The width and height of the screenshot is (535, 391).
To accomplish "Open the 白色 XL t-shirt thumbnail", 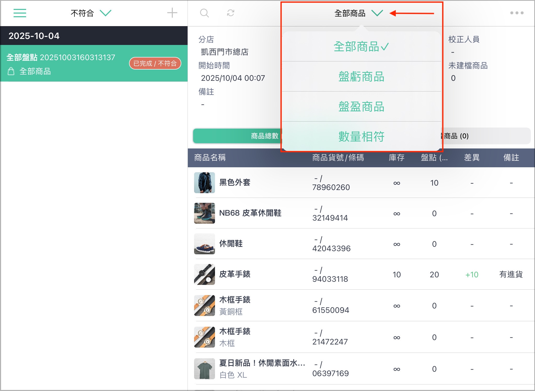I will [205, 369].
